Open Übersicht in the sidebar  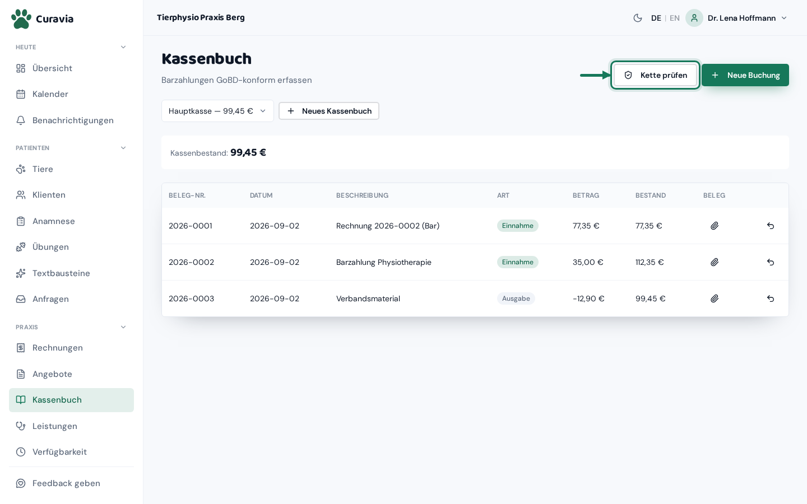pos(71,68)
